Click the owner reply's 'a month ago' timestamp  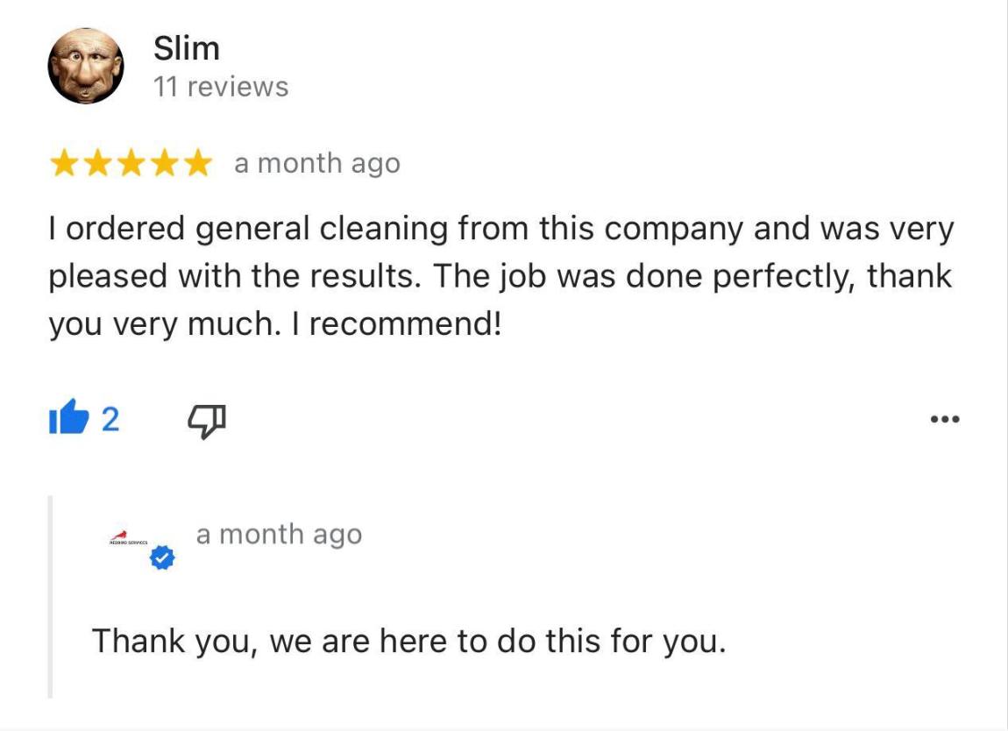click(x=279, y=534)
